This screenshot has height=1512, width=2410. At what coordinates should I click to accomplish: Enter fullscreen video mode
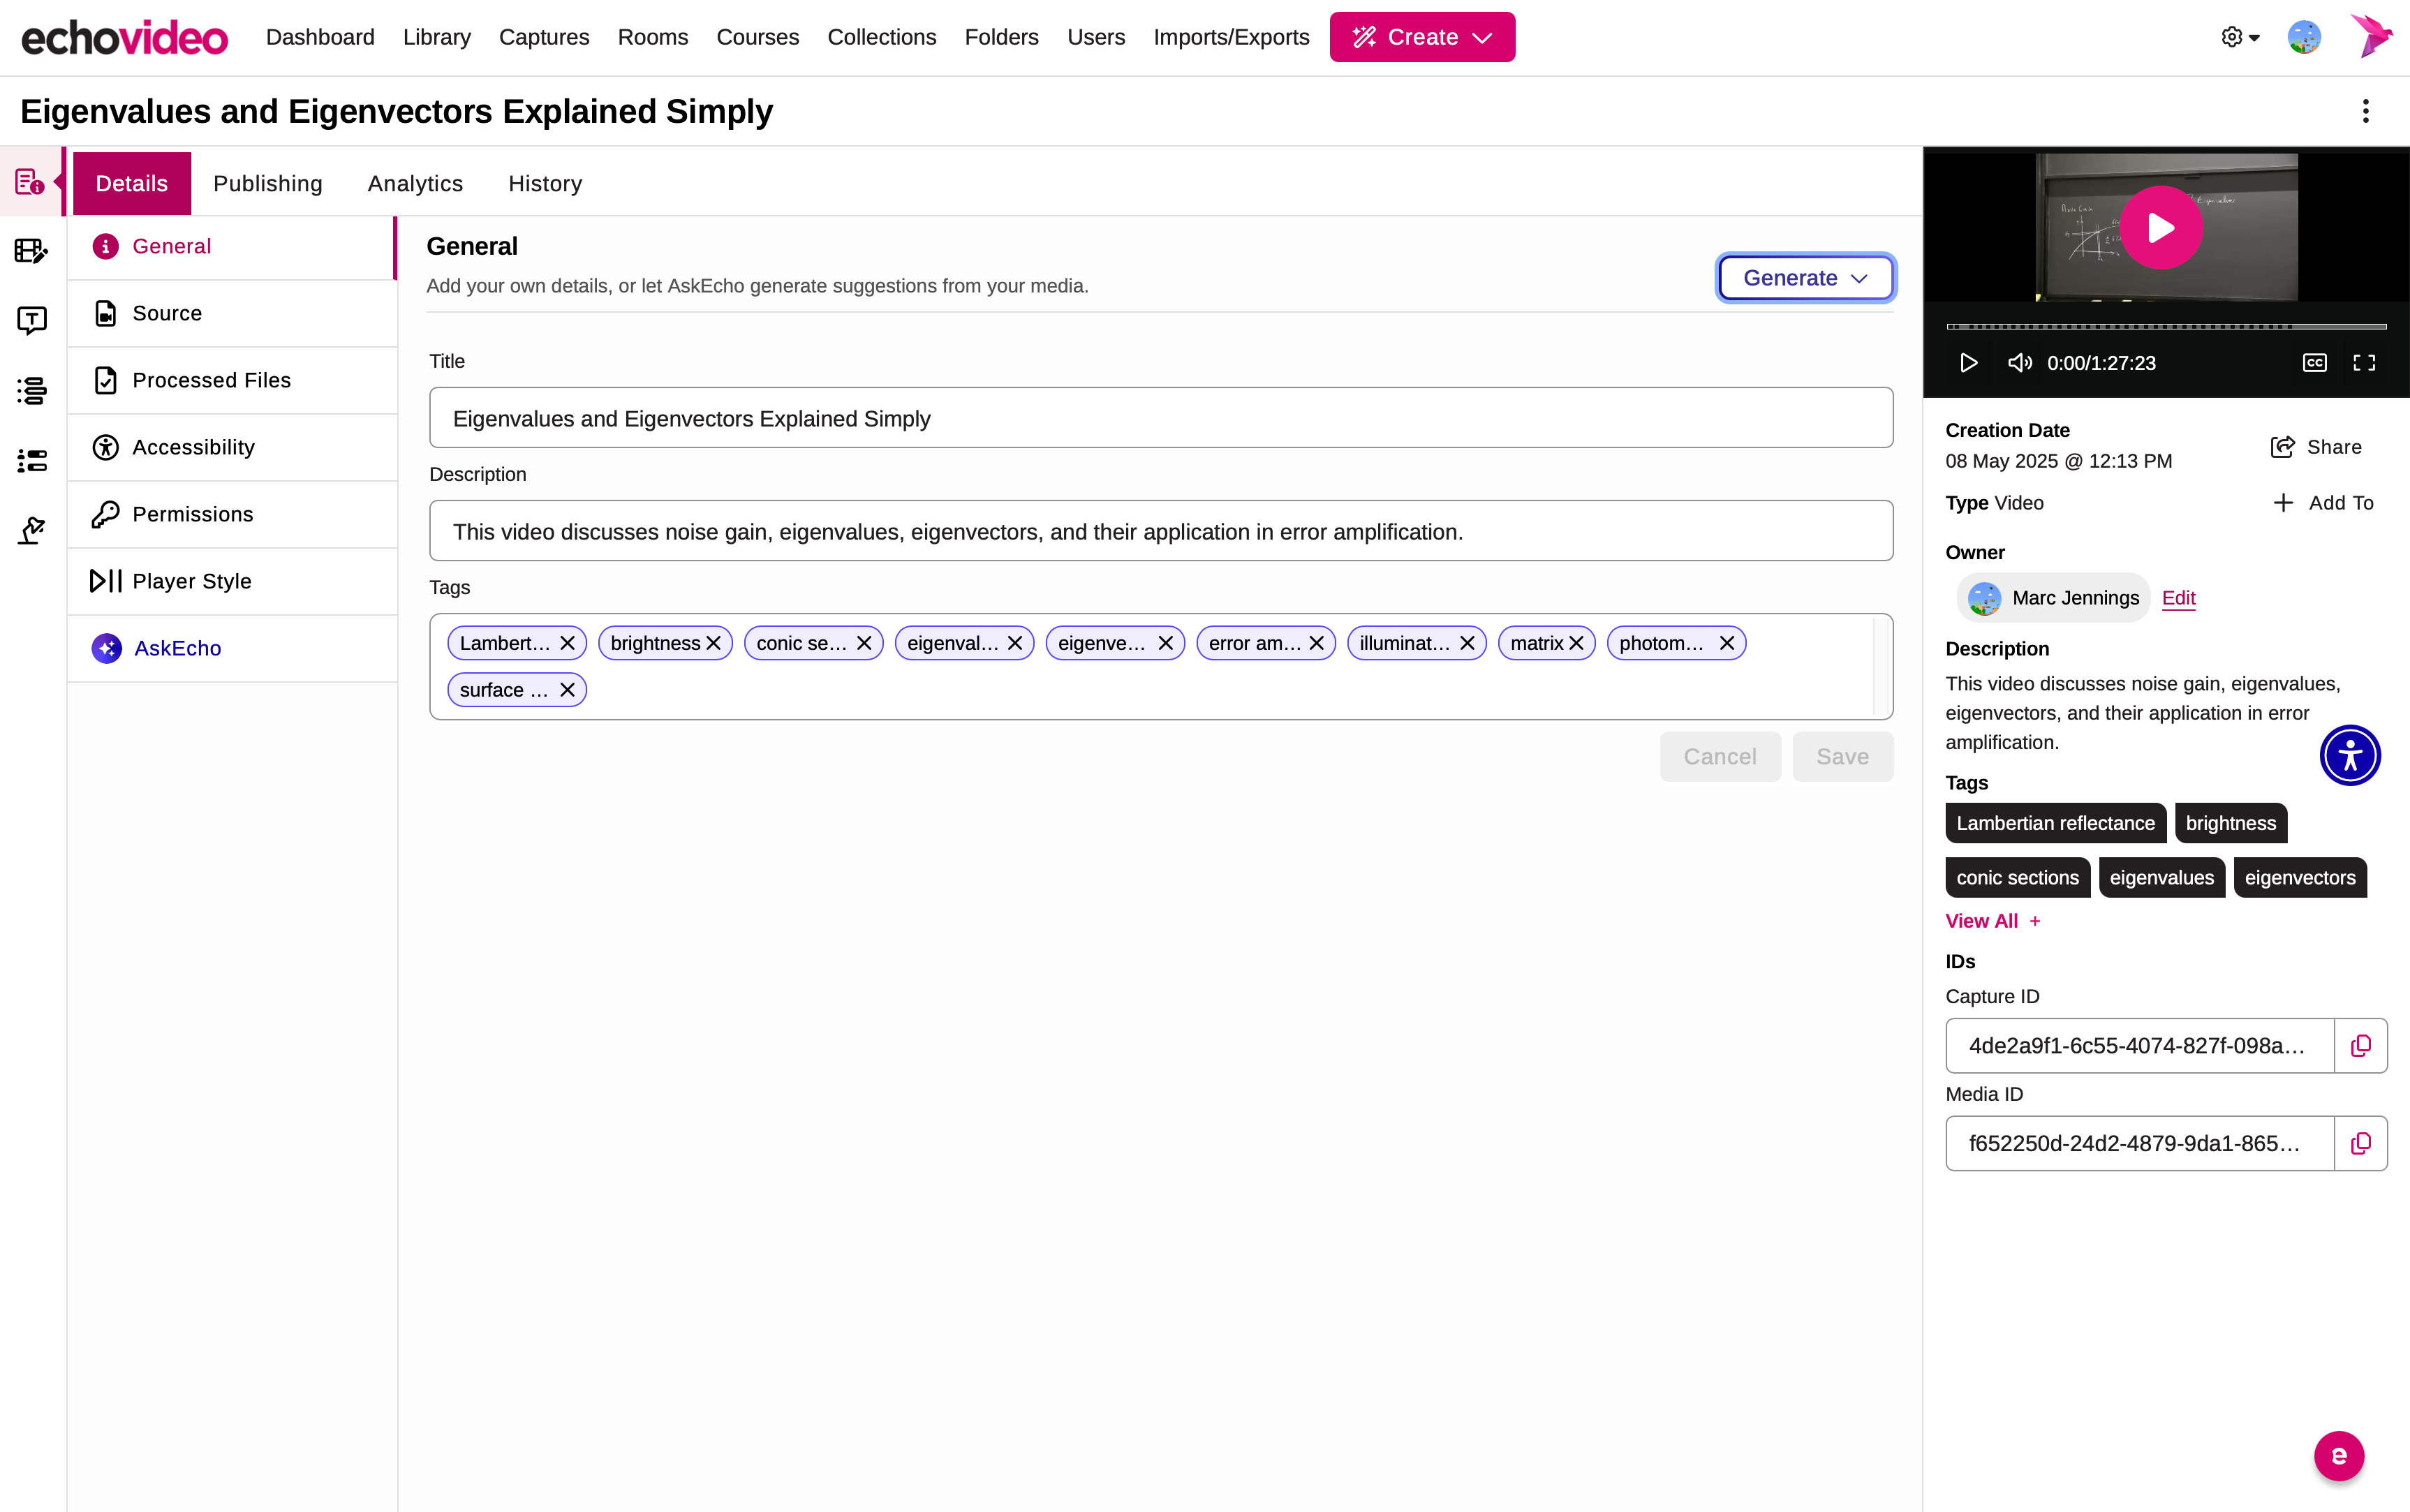2364,363
